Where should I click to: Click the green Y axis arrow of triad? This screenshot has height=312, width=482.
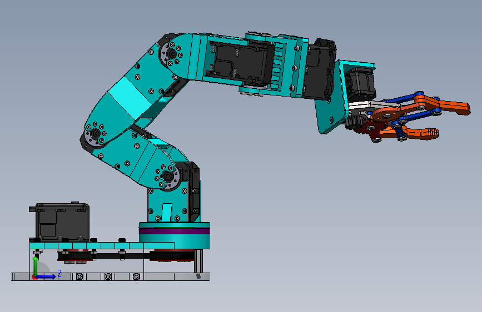[x=36, y=265]
